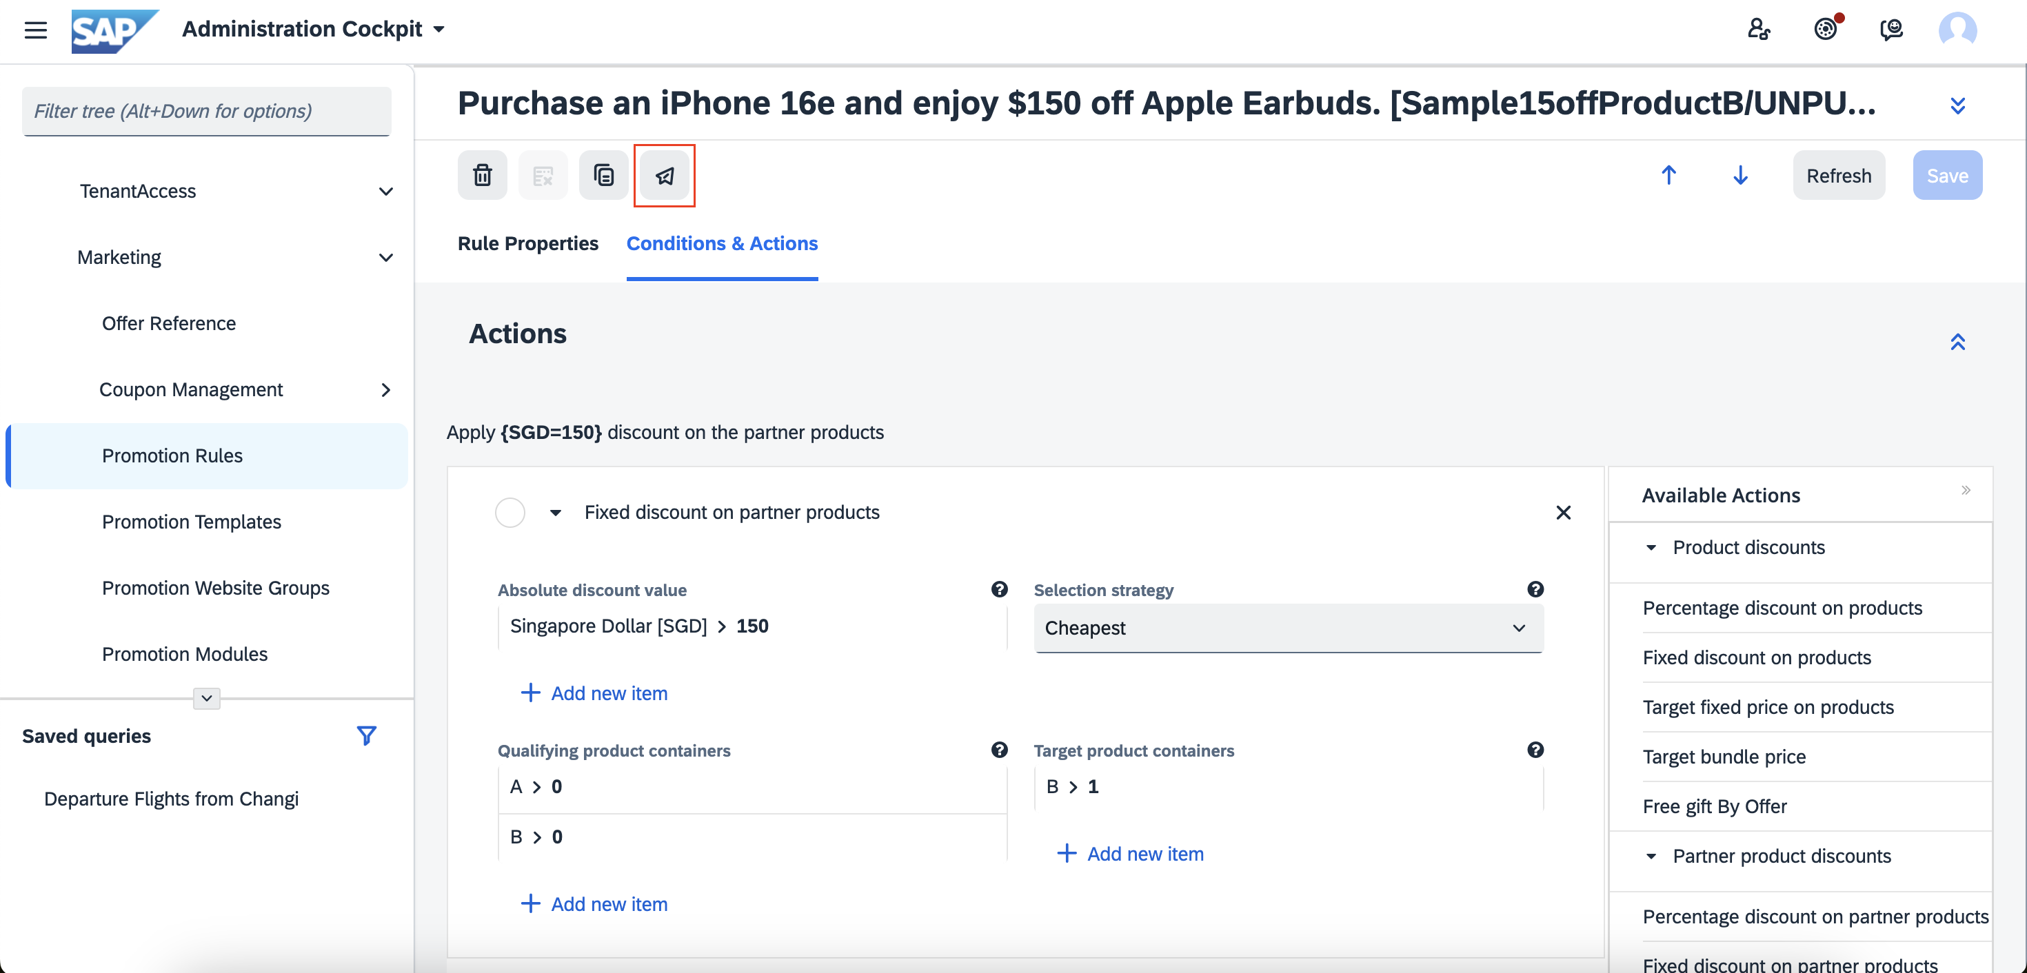Open the hamburger navigation menu

pyautogui.click(x=35, y=30)
